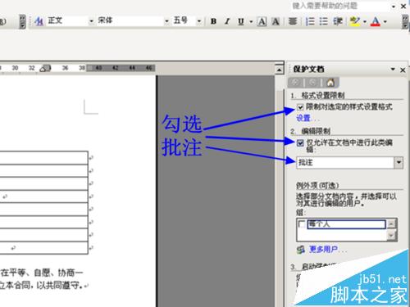Image resolution: width=410 pixels, height=307 pixels.
Task: Go forward in task pane
Action: tap(313, 82)
